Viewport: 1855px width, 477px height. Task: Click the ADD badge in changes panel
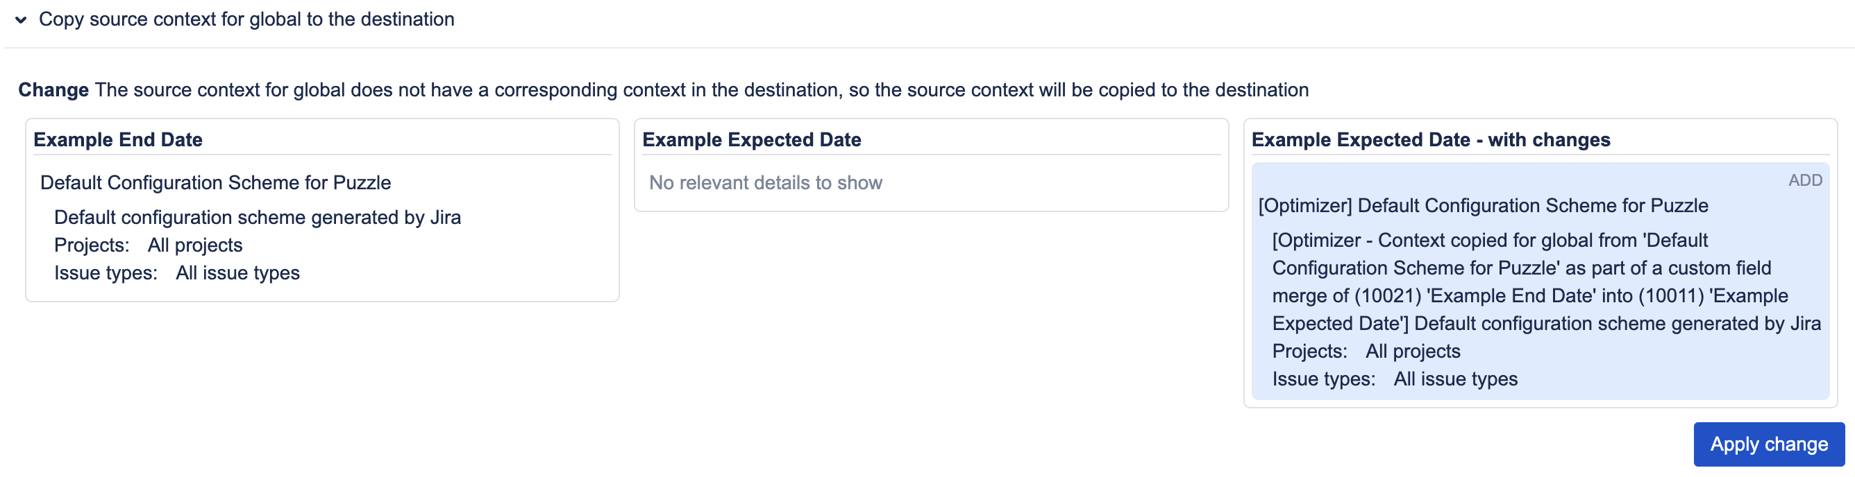click(1804, 180)
